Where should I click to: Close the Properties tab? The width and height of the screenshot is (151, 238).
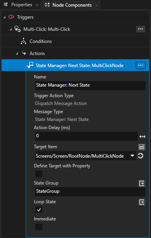(x=37, y=5)
